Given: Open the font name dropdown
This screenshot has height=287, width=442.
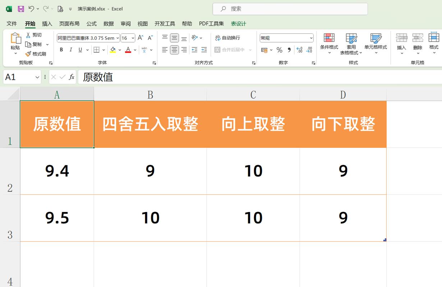Looking at the screenshot, I should pyautogui.click(x=118, y=38).
